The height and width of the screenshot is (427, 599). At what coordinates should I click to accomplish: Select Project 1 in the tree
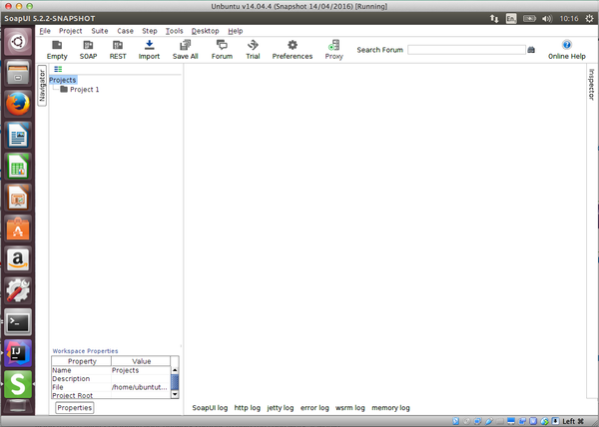point(84,90)
